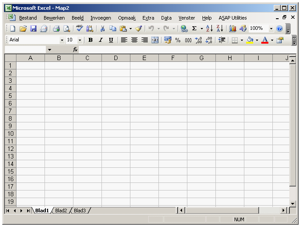Center align text

coord(134,40)
